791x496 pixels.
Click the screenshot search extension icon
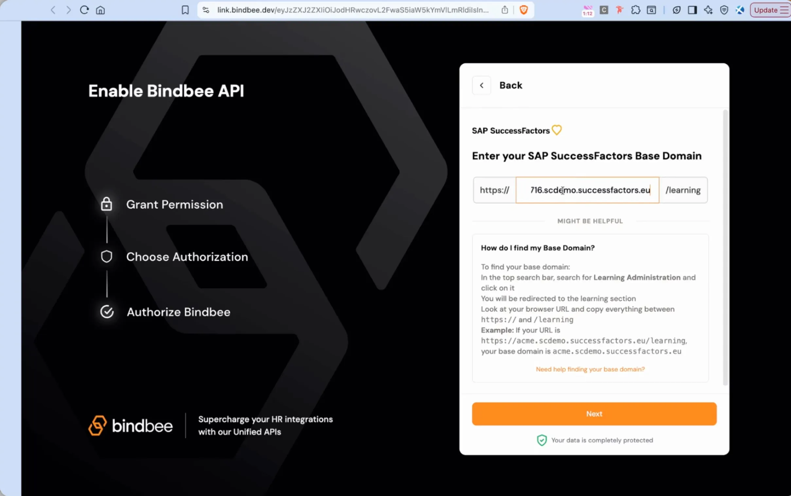pyautogui.click(x=651, y=10)
